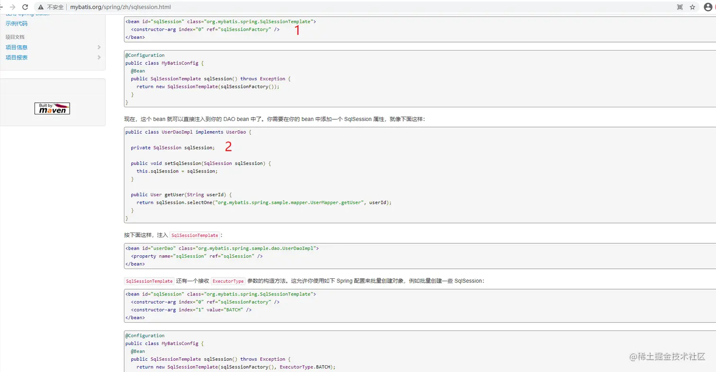The width and height of the screenshot is (716, 372).
Task: Click the property name="sqlSession" code line
Action: (x=197, y=256)
